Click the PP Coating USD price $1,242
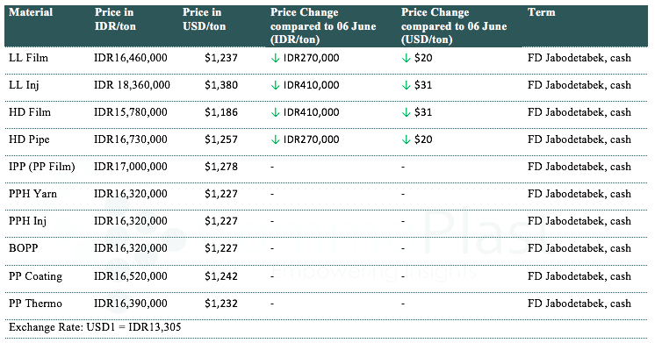This screenshot has width=655, height=343. tap(221, 276)
